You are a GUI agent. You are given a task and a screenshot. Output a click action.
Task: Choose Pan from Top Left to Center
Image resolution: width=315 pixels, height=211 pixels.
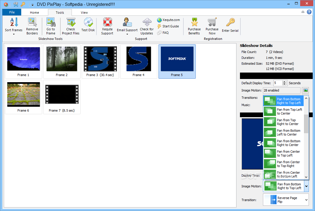(284, 111)
